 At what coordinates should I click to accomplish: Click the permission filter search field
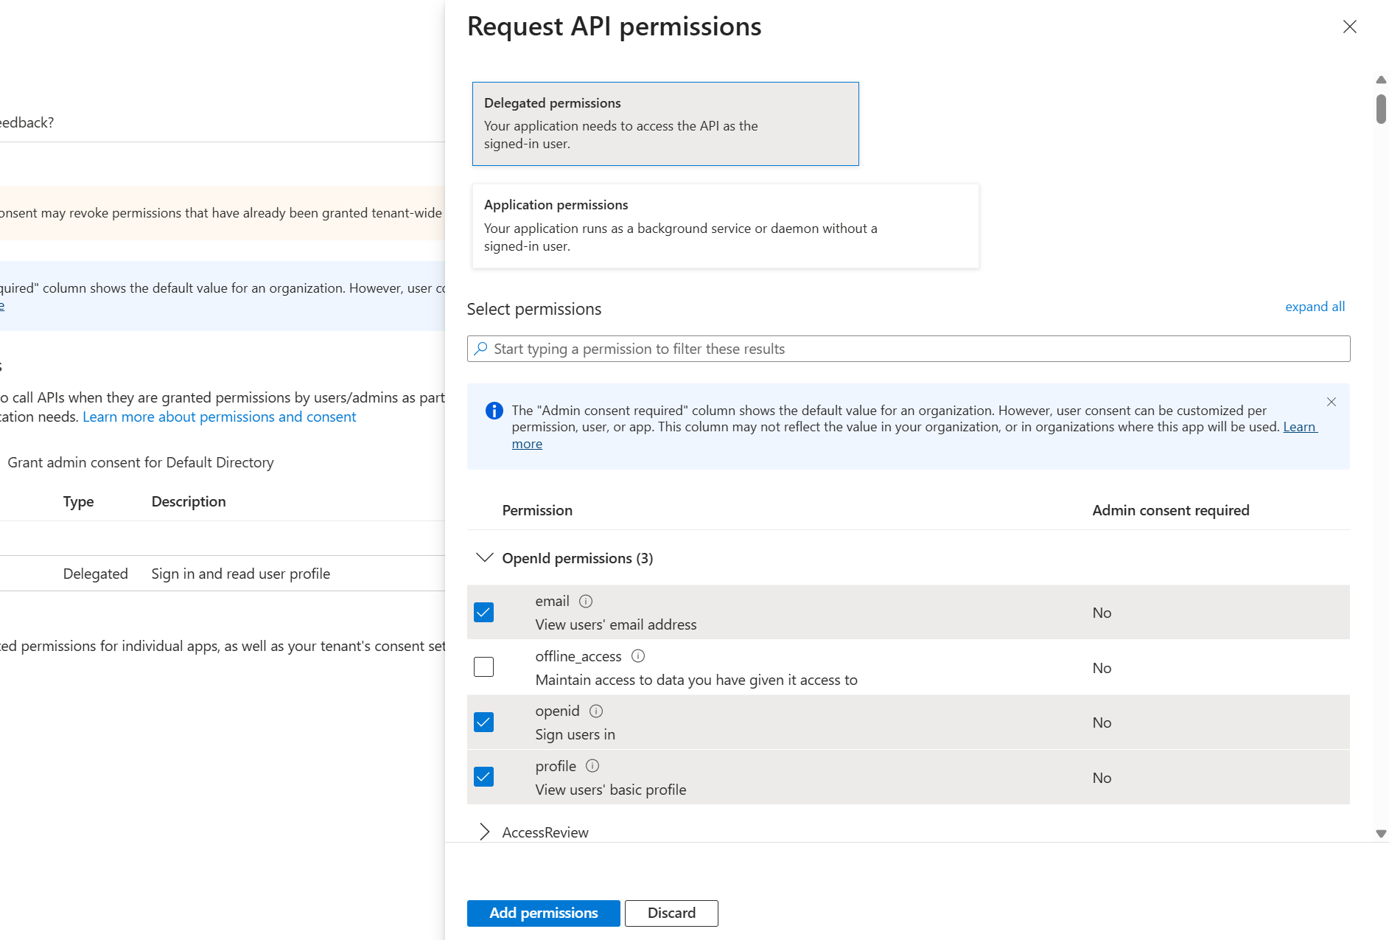click(811, 348)
